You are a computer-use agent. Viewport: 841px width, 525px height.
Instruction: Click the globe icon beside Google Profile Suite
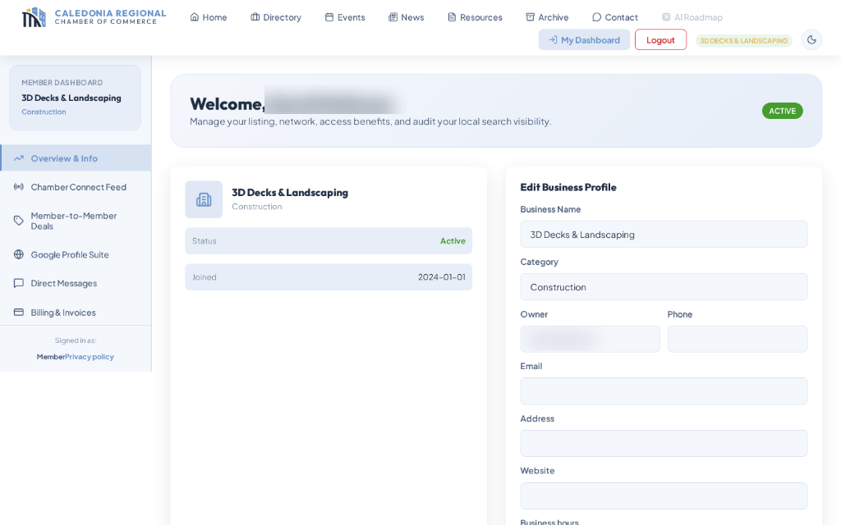coord(19,254)
